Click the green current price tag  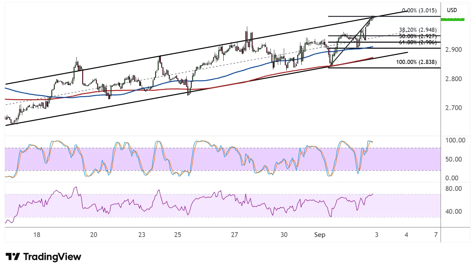coord(452,19)
